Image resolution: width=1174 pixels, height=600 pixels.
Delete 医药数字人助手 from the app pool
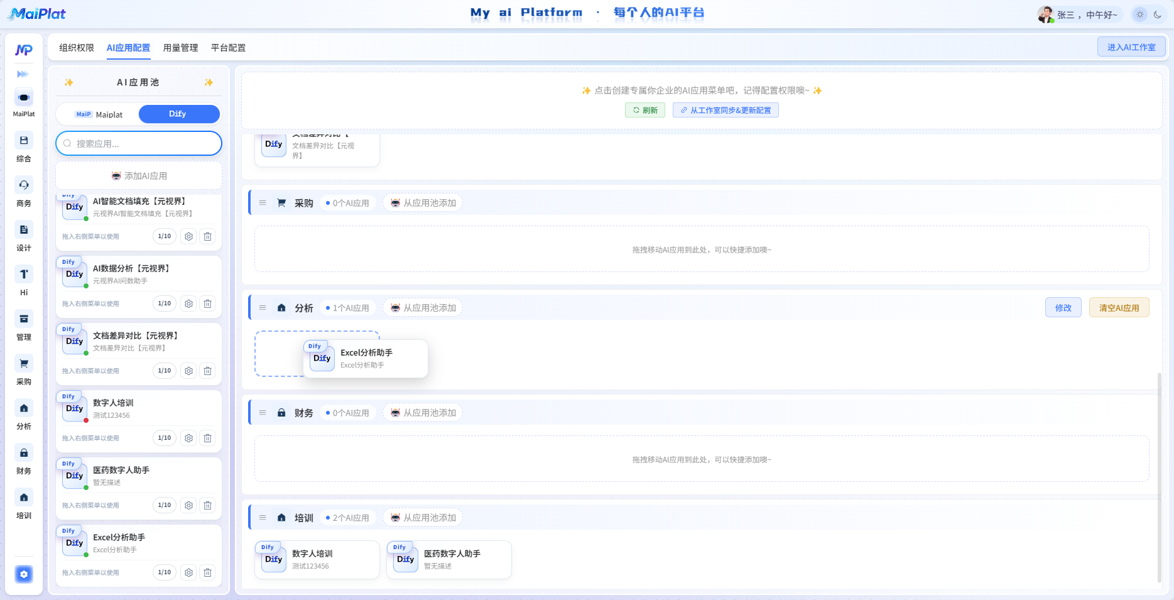[x=207, y=505]
